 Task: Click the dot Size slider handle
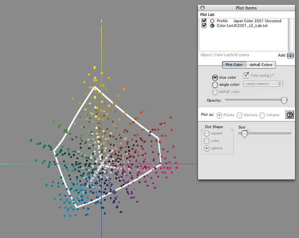(x=244, y=134)
